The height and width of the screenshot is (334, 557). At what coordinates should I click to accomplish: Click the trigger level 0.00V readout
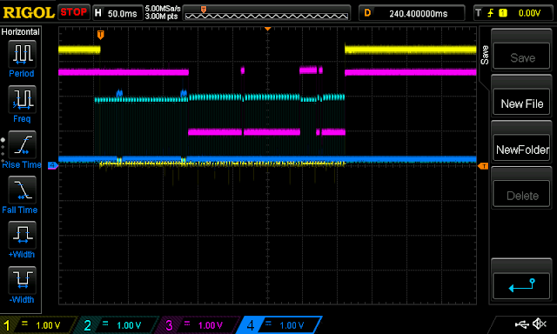click(529, 13)
